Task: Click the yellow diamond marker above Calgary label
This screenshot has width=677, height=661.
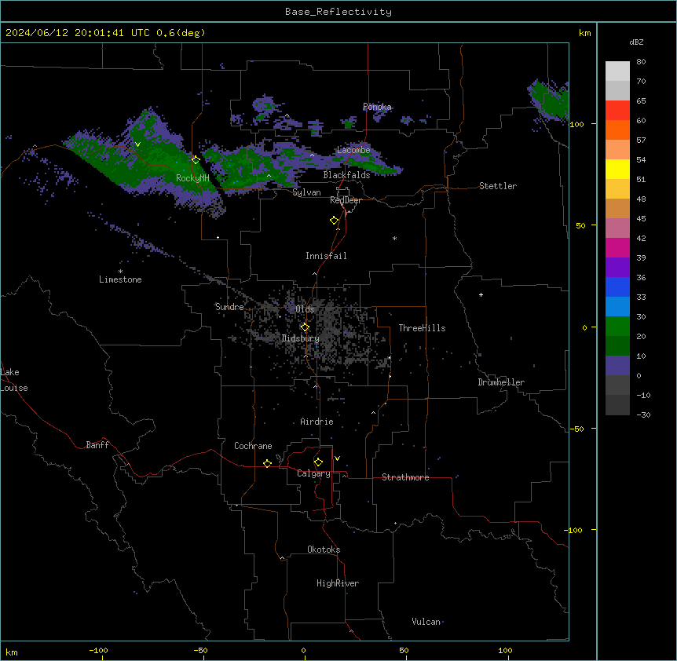Action: tap(318, 462)
